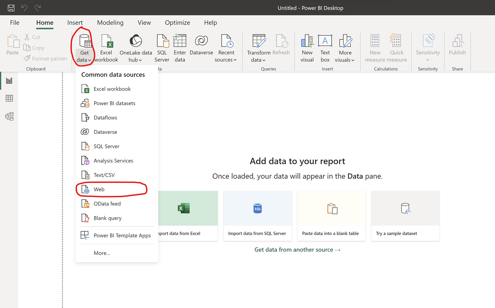495x308 pixels.
Task: Switch to the Insert ribbon tab
Action: [75, 22]
